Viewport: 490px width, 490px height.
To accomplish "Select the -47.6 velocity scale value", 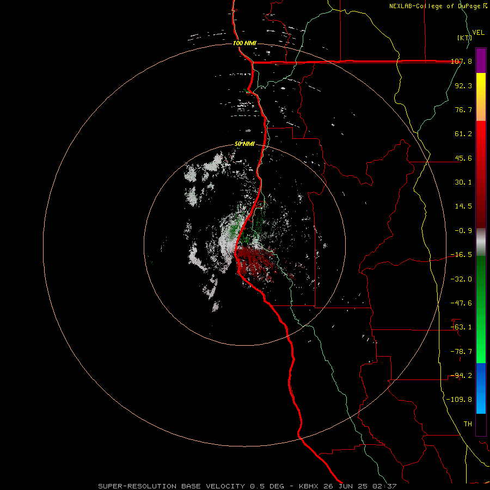I will 461,303.
